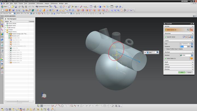This screenshot has width=197, height=111.
Task: Click the Vector Dialog icon
Action: click(x=187, y=37)
